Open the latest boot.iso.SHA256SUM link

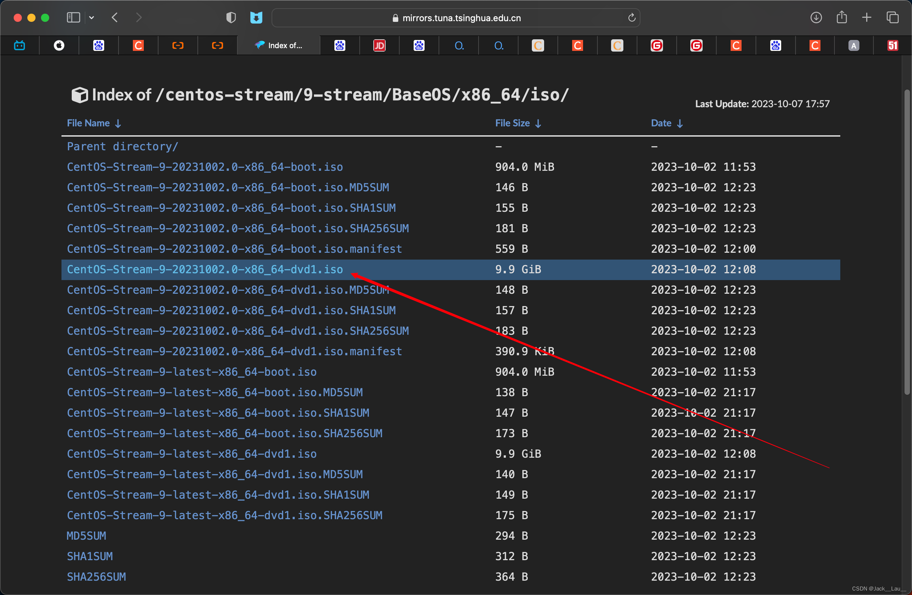(x=225, y=433)
